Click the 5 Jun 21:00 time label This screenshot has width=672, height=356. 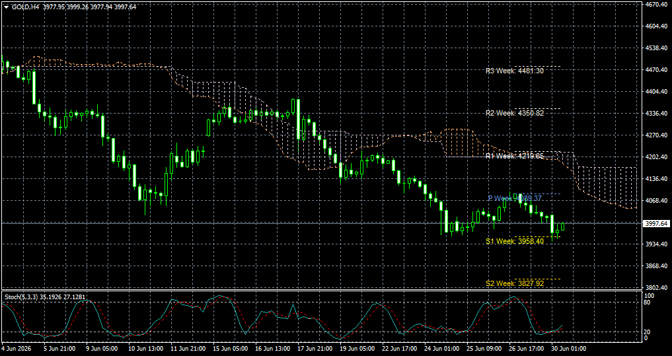point(60,349)
